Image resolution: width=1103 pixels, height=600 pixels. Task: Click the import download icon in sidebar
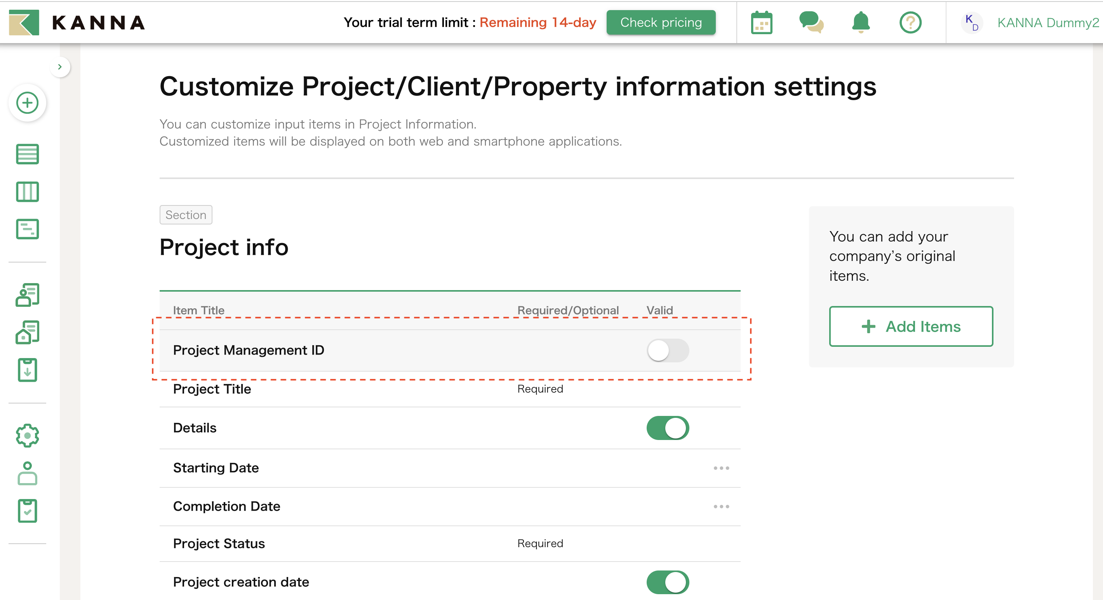click(x=27, y=370)
